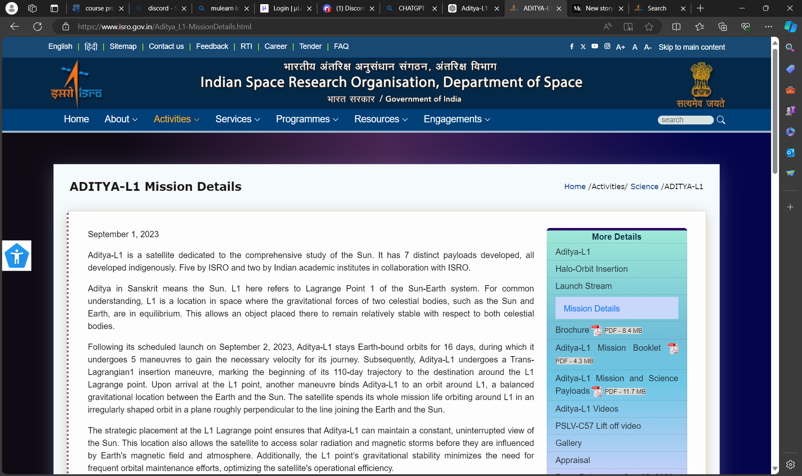Open browser Collections icon
The width and height of the screenshot is (802, 476).
pos(722,27)
